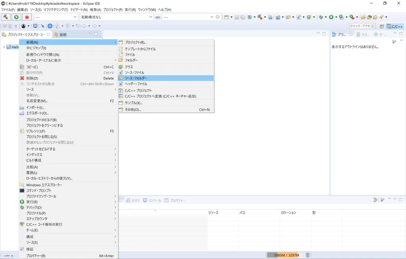
Task: Open the ウィンドウ(W) menu
Action: point(147,10)
